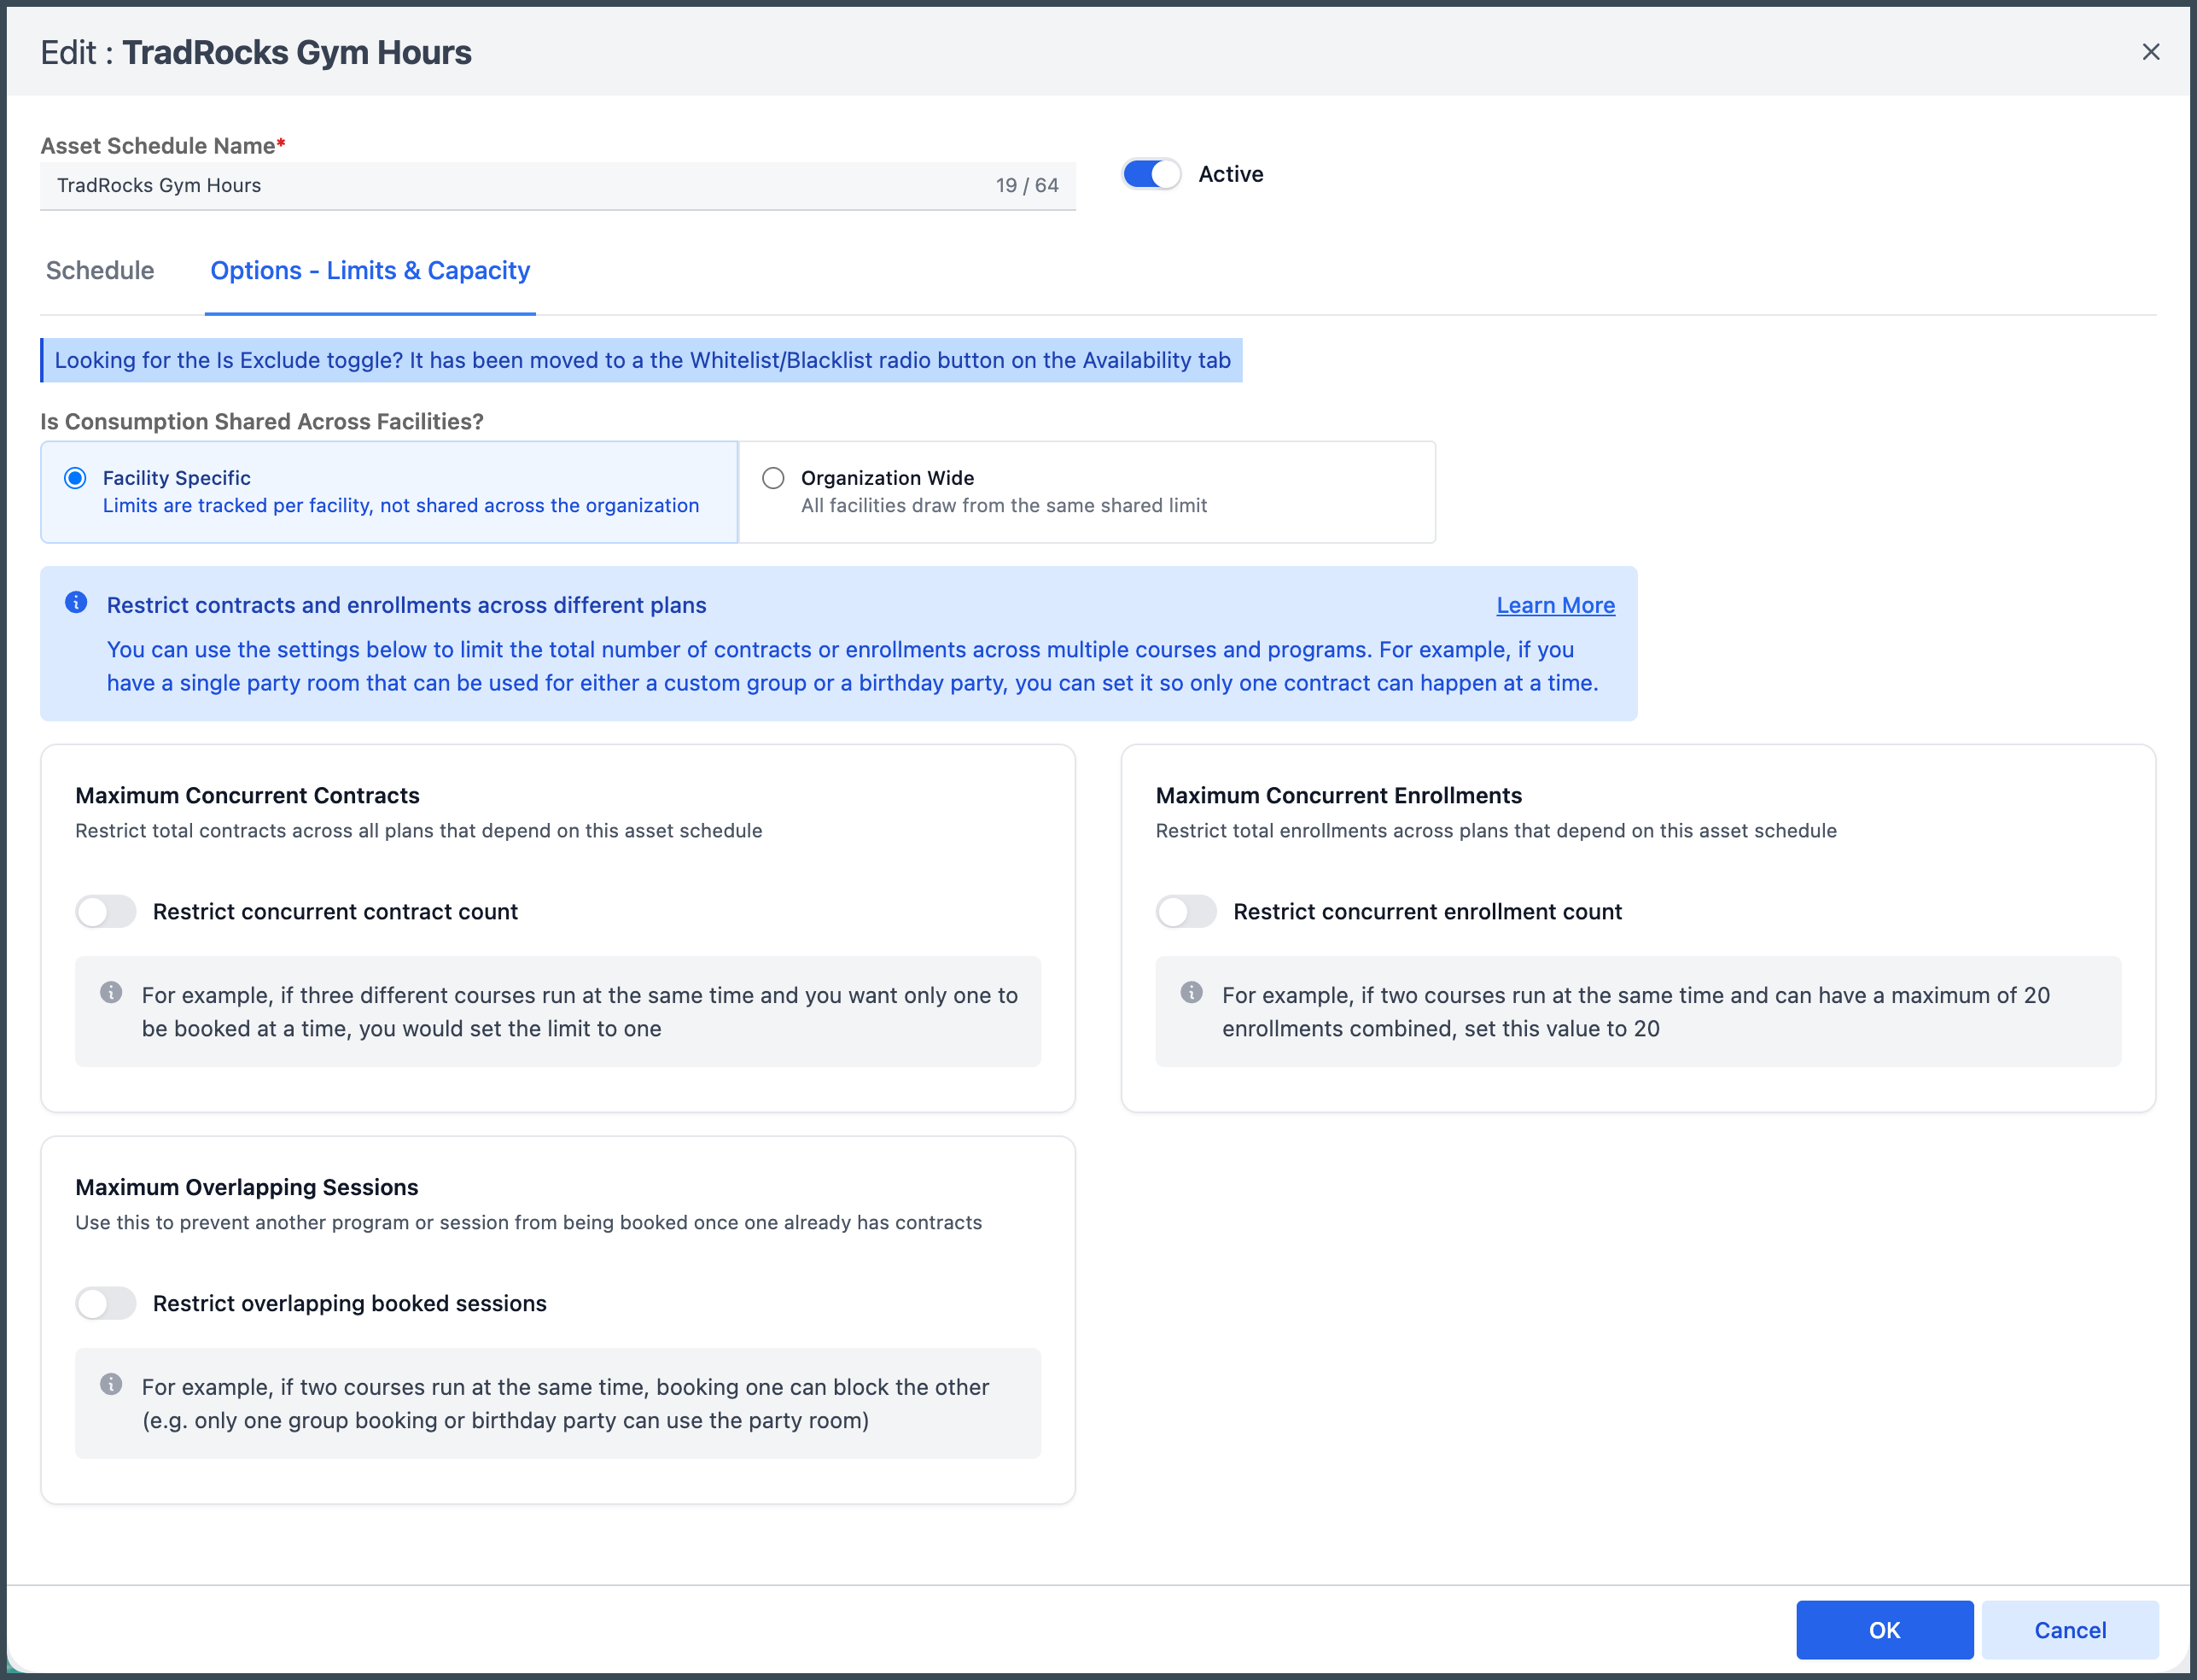Enable Restrict concurrent contract count

click(106, 911)
